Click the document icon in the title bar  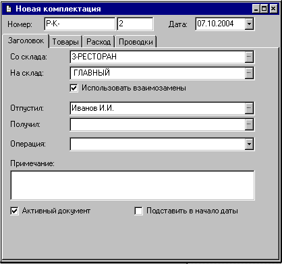click(x=9, y=9)
